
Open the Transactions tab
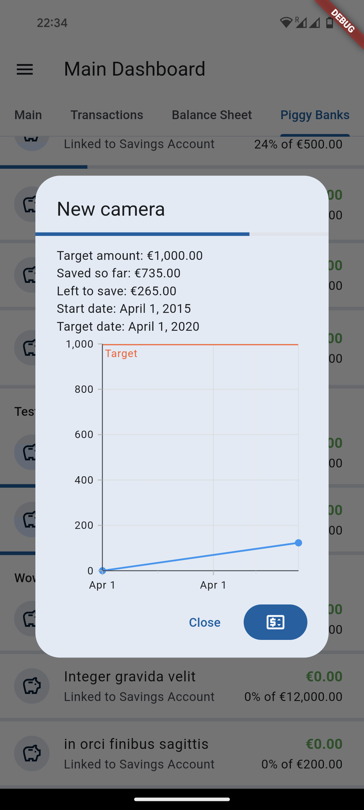pyautogui.click(x=107, y=115)
